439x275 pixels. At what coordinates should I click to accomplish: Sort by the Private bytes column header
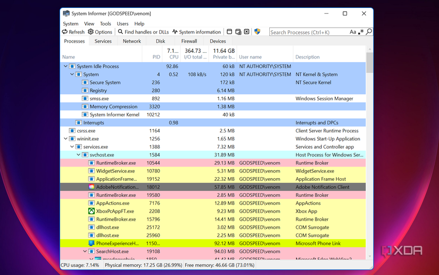pos(223,54)
